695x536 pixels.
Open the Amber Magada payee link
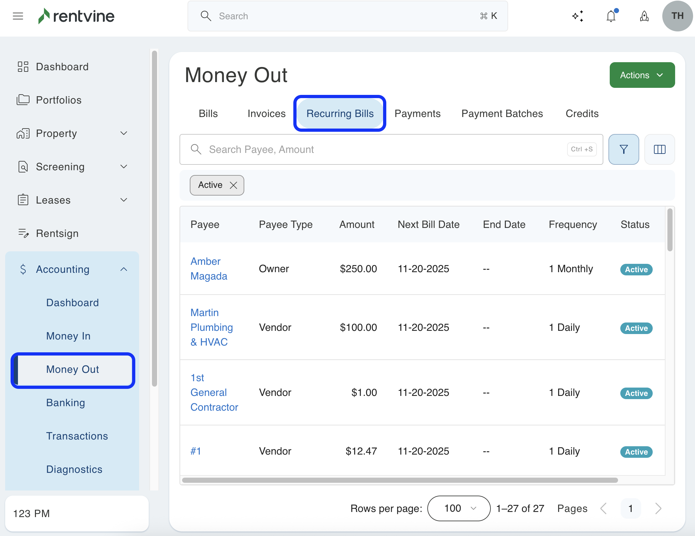[208, 269]
